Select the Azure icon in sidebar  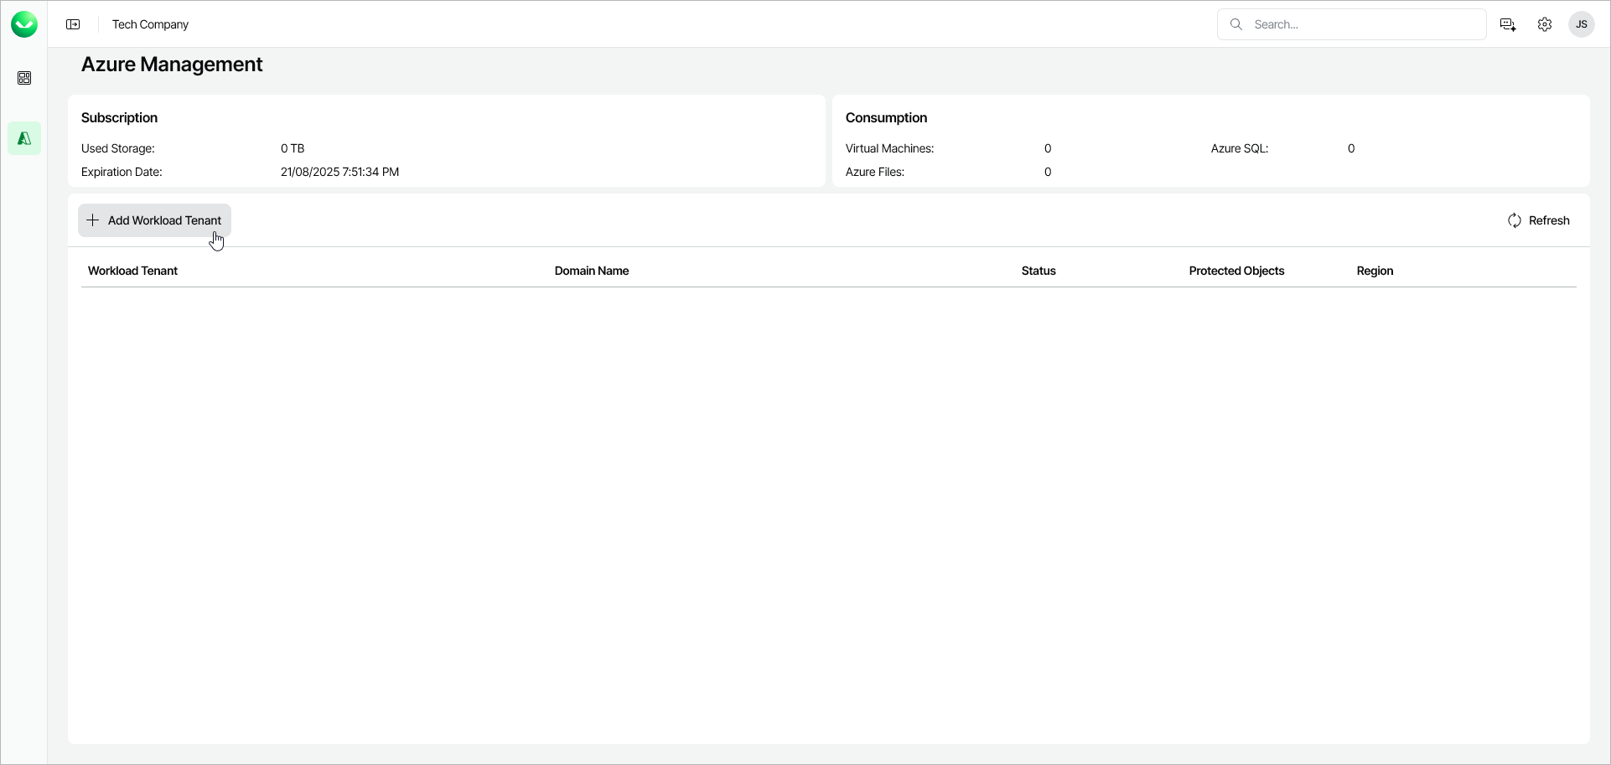coord(24,138)
